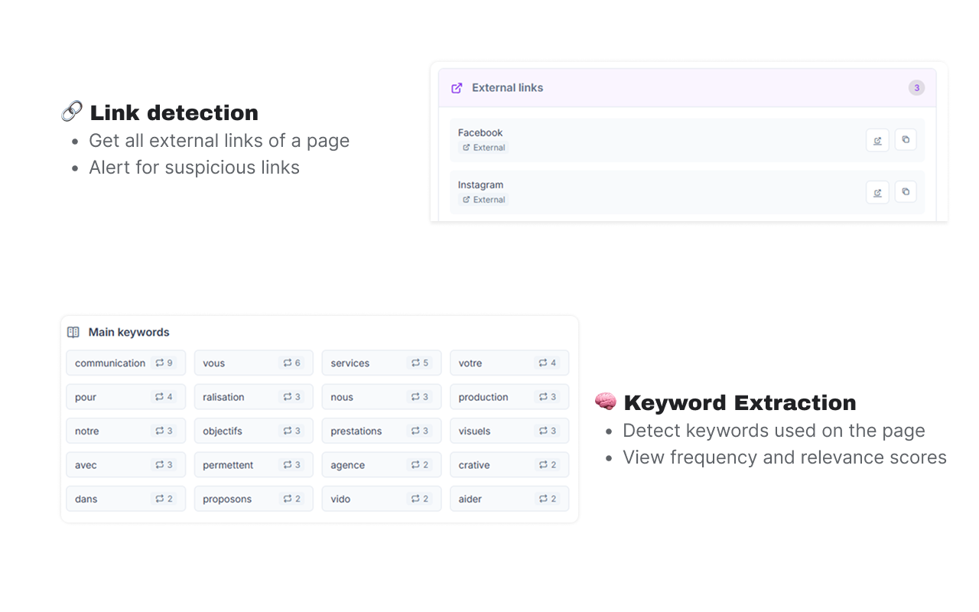Select the Facebook link entry
The image size is (979, 612).
pos(480,133)
